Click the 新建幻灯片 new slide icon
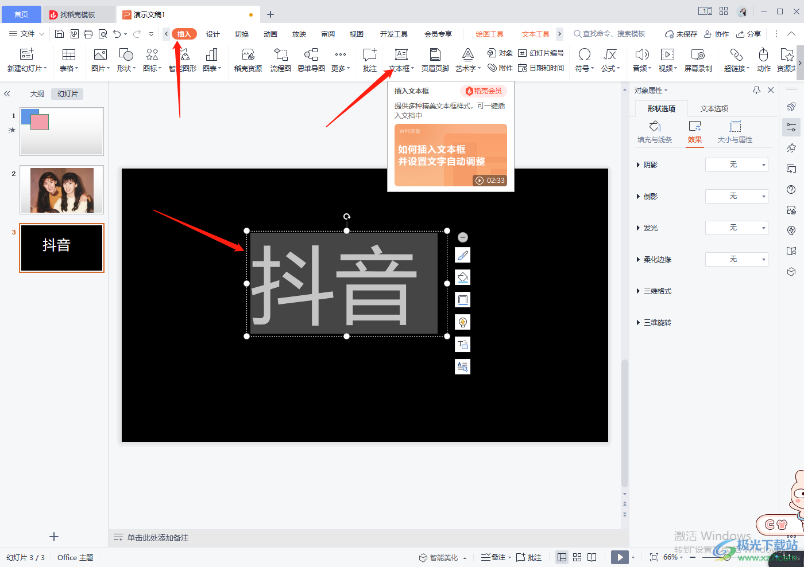Viewport: 804px width, 567px height. (27, 54)
